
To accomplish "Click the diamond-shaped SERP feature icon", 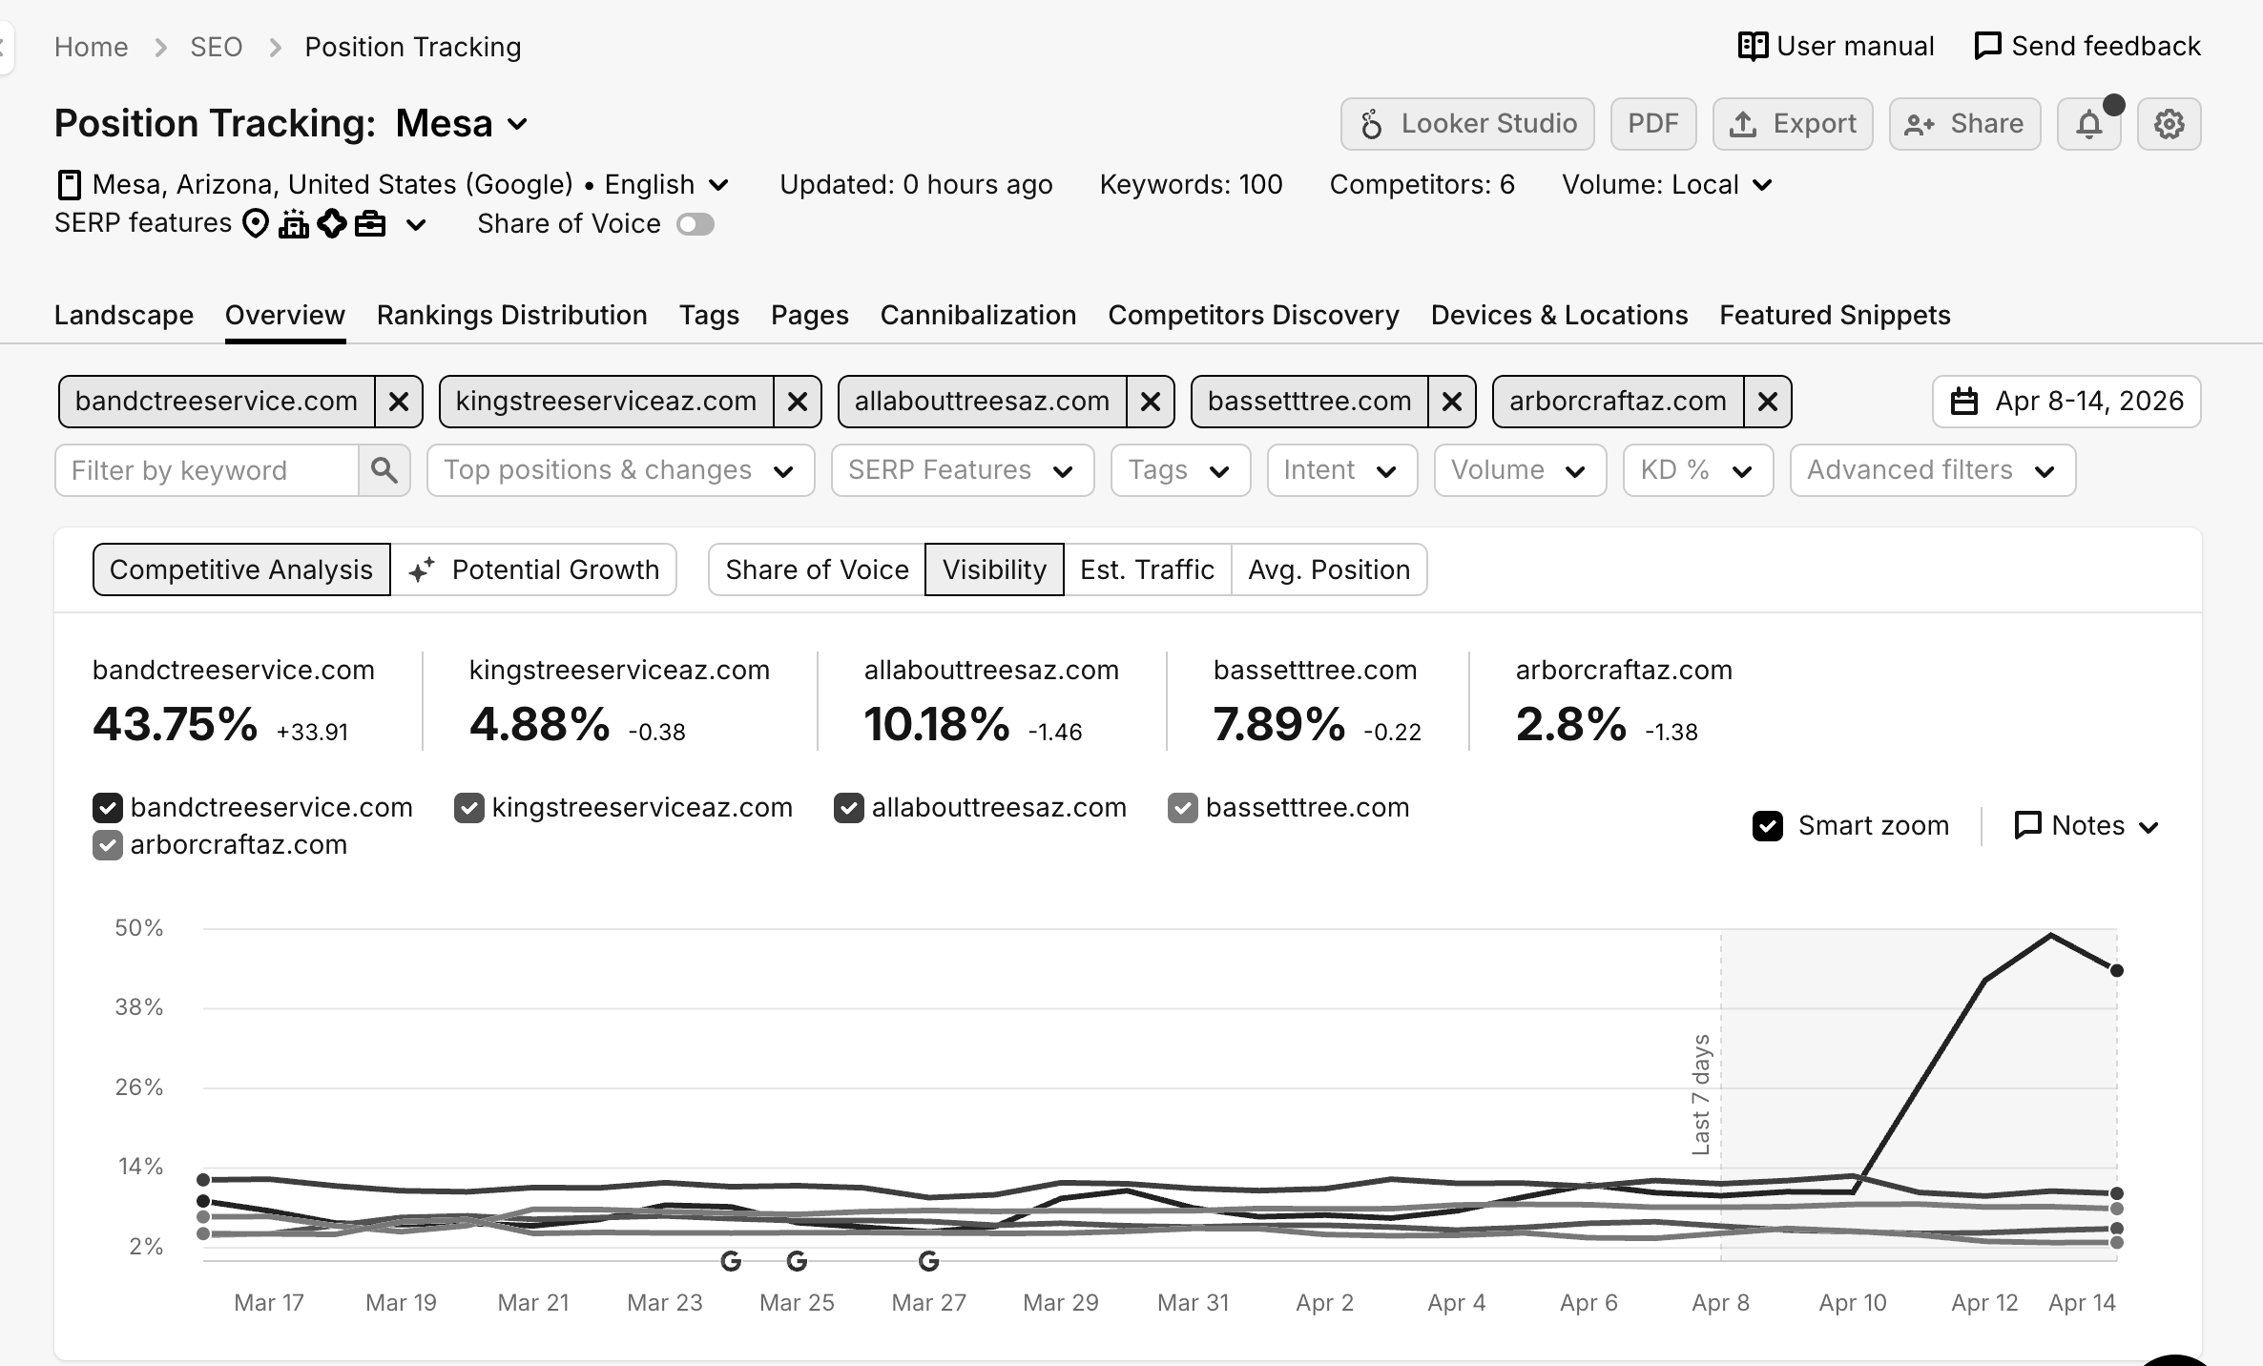I will click(x=332, y=223).
